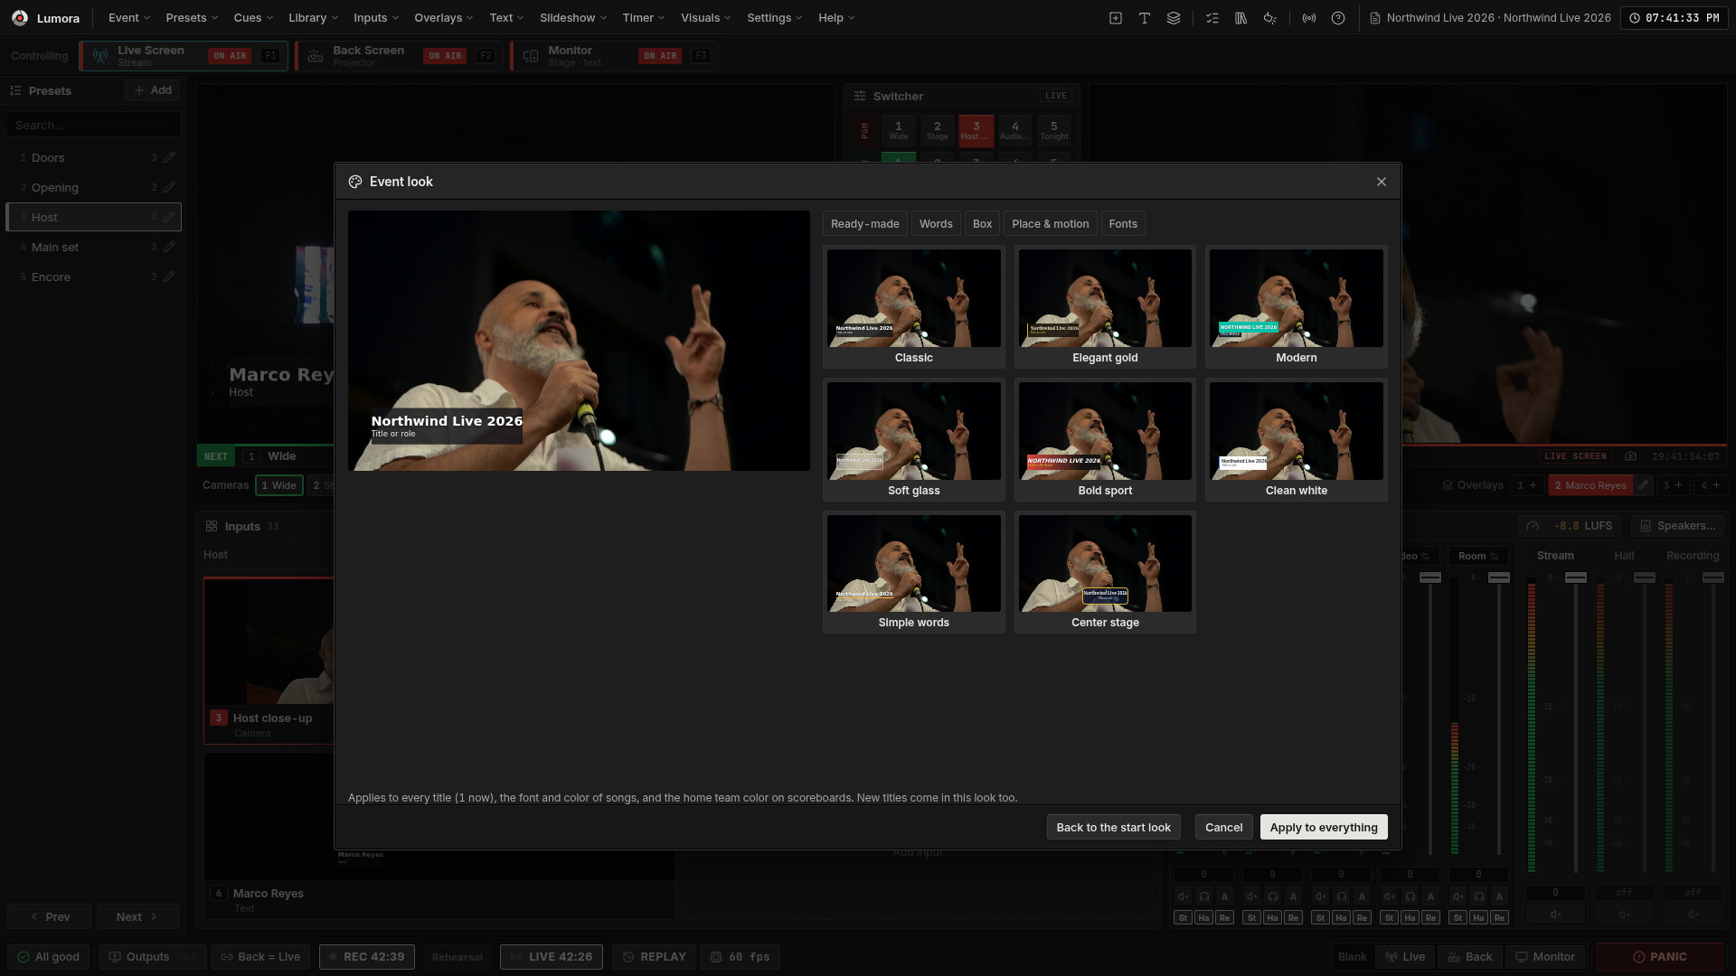Open the Speakers... output selector
Screen dimensions: 1736x976
click(x=1677, y=526)
